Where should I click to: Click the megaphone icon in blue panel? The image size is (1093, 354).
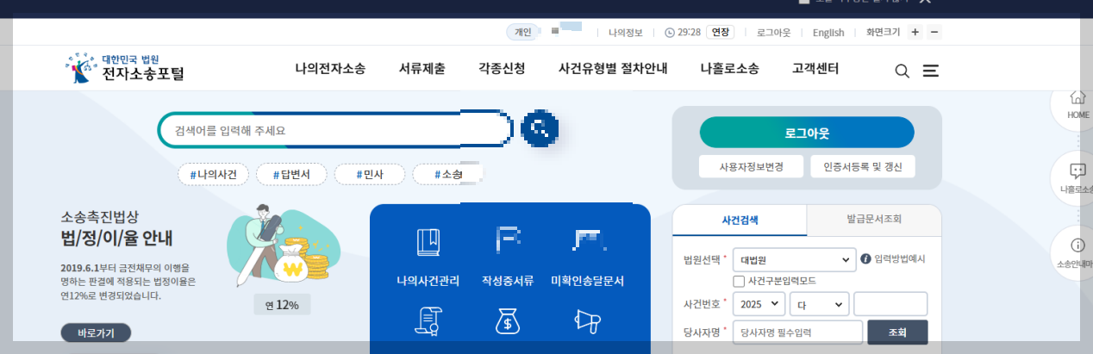coord(587,321)
